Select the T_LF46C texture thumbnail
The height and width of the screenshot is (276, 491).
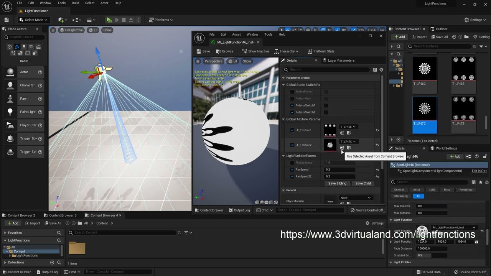coord(425,75)
